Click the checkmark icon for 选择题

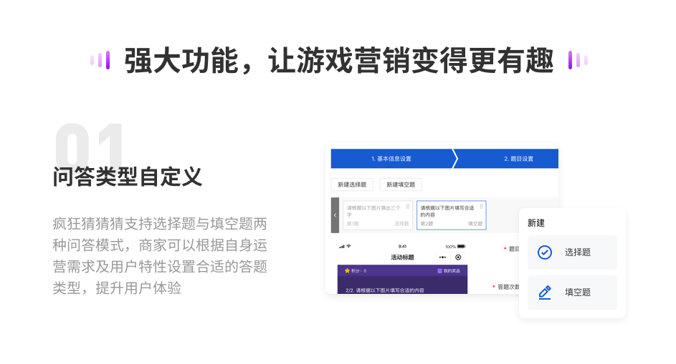click(x=545, y=252)
